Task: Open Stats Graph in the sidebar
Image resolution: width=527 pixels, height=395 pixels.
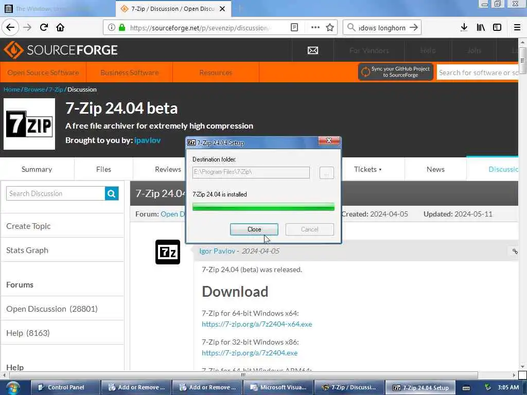Action: click(27, 250)
